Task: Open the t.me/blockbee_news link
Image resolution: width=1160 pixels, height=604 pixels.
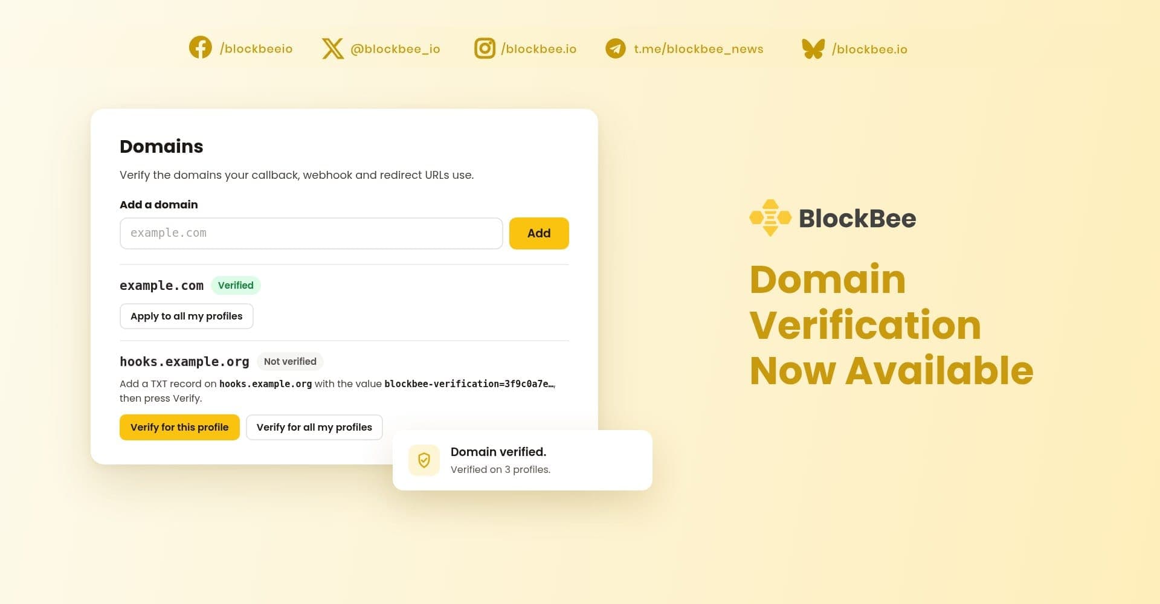Action: click(698, 49)
